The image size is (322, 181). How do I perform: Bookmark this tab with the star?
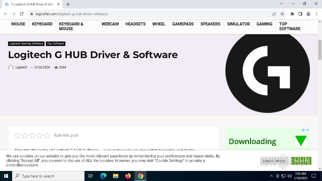point(282,14)
